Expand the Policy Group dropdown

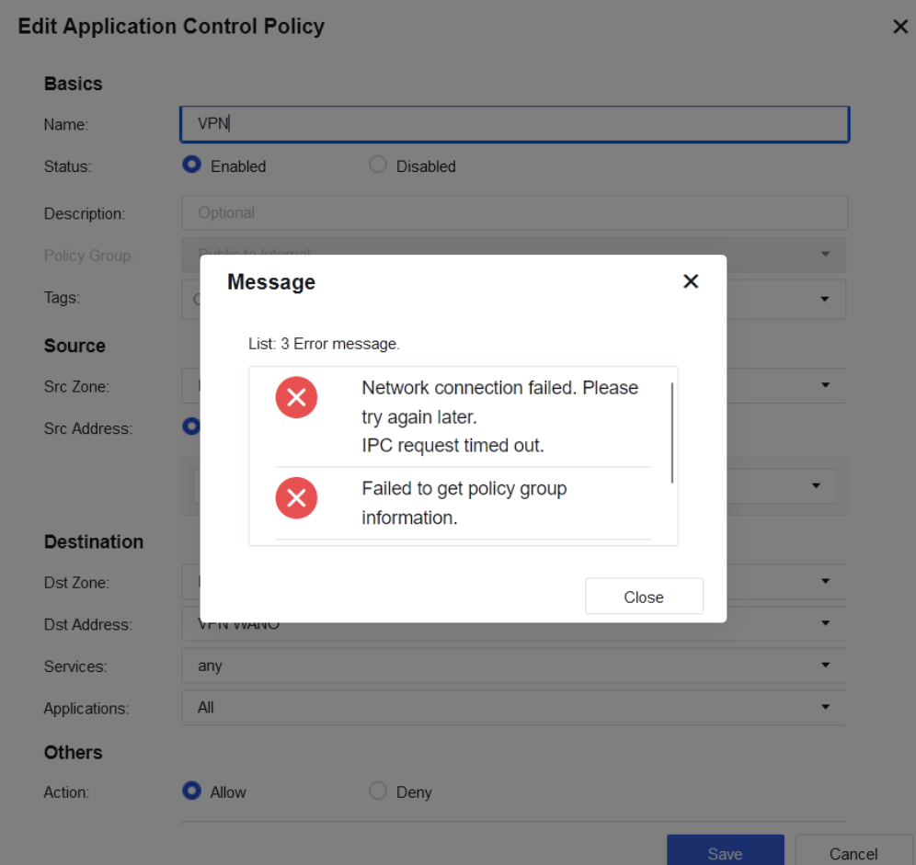pos(825,254)
